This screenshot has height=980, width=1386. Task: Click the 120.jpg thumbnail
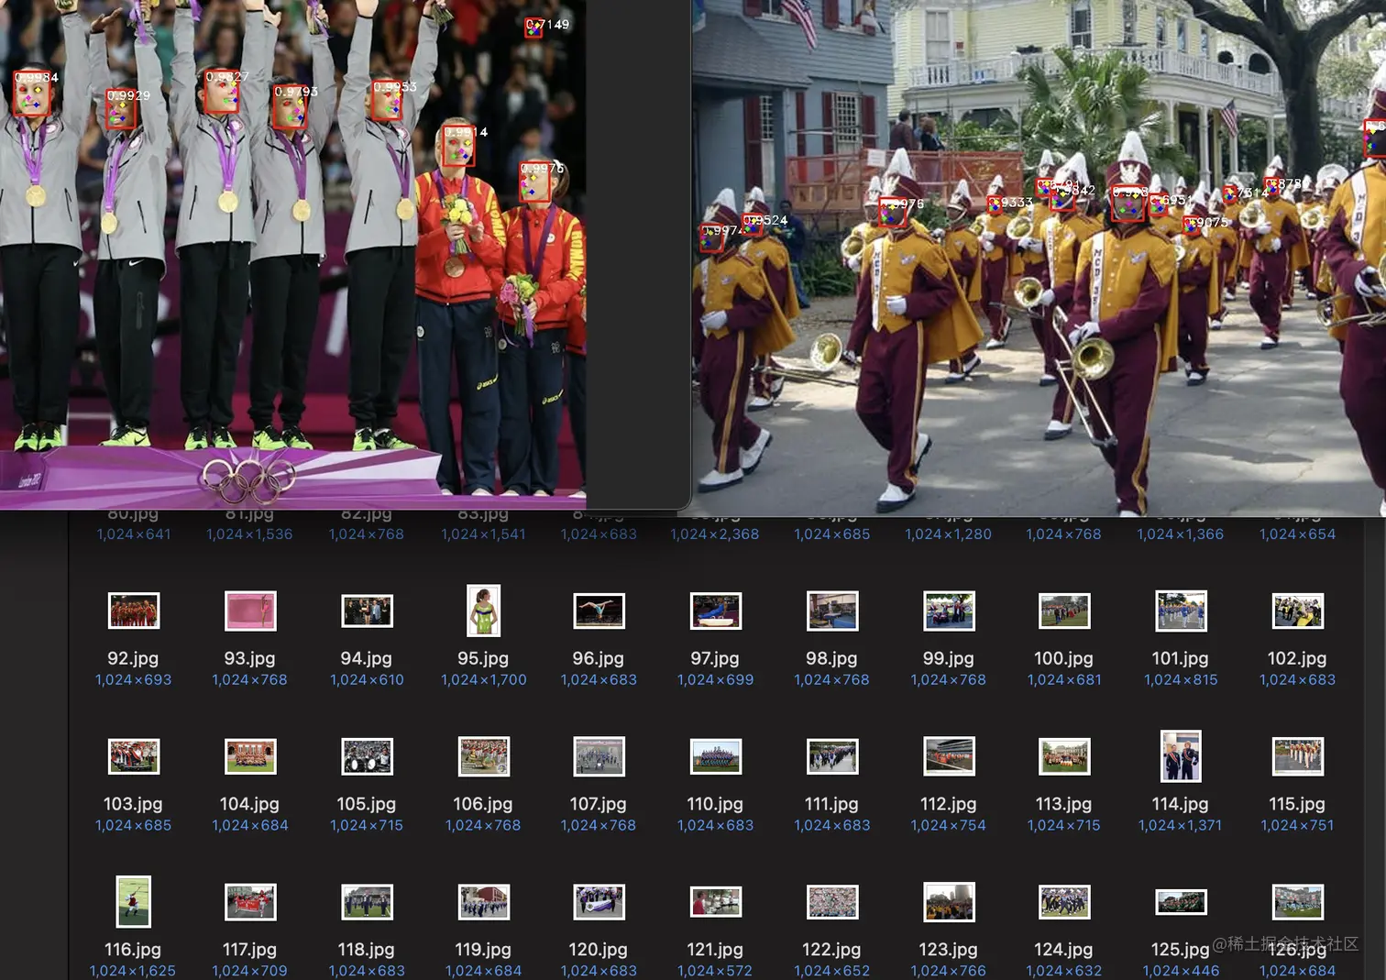(x=599, y=902)
